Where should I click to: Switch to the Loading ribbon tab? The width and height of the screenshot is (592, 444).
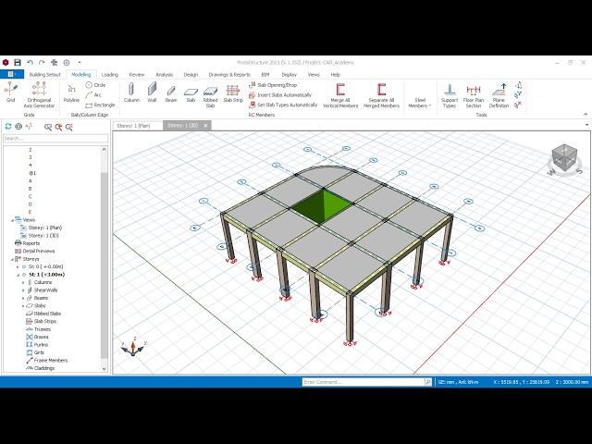click(x=110, y=75)
